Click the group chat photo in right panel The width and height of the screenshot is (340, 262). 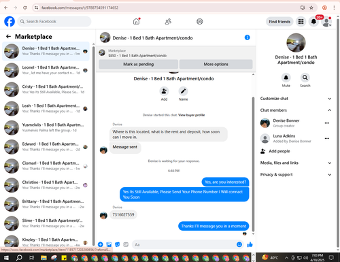pyautogui.click(x=296, y=43)
